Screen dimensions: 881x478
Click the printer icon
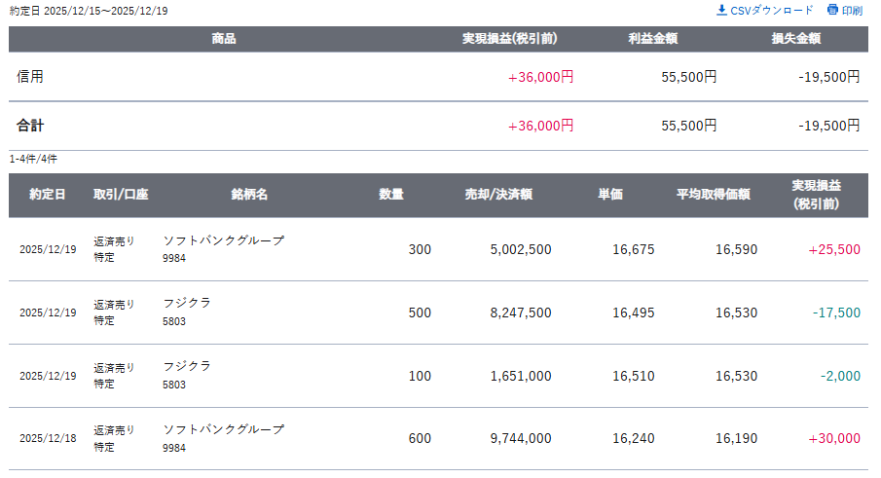tap(832, 11)
